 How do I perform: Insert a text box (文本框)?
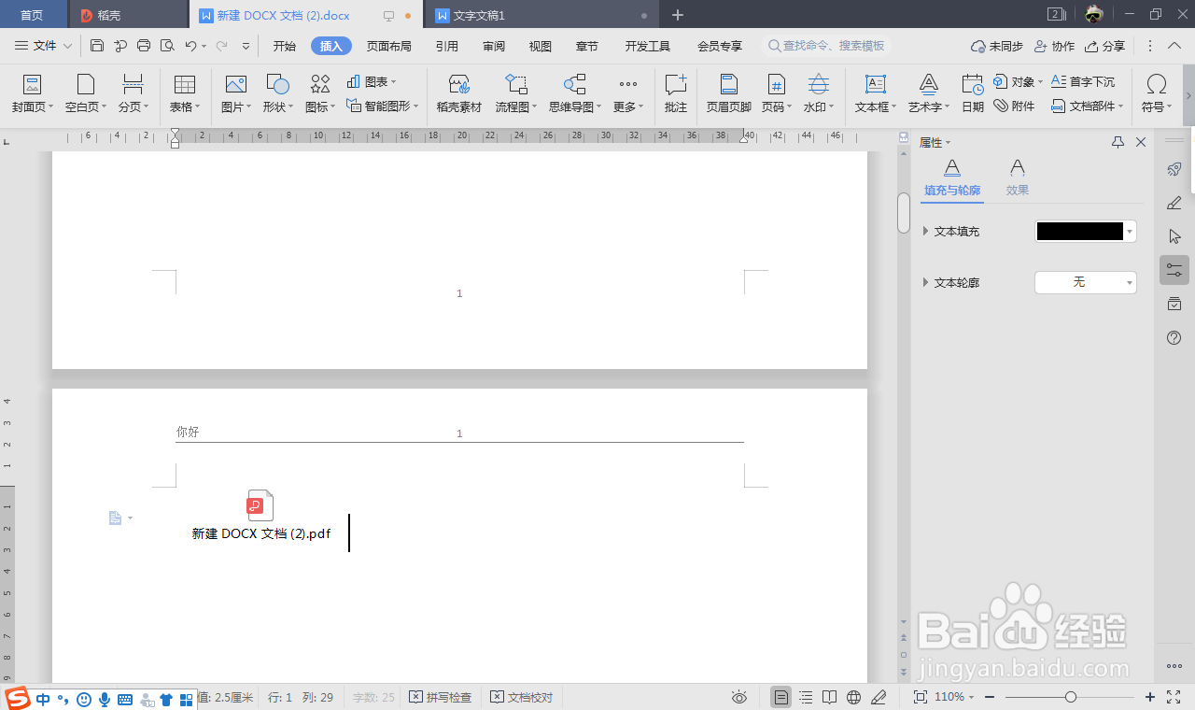click(x=876, y=94)
